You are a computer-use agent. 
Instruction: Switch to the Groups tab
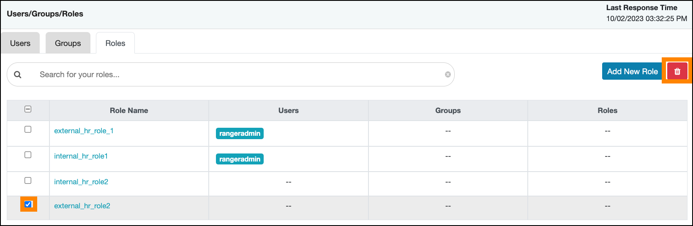68,43
